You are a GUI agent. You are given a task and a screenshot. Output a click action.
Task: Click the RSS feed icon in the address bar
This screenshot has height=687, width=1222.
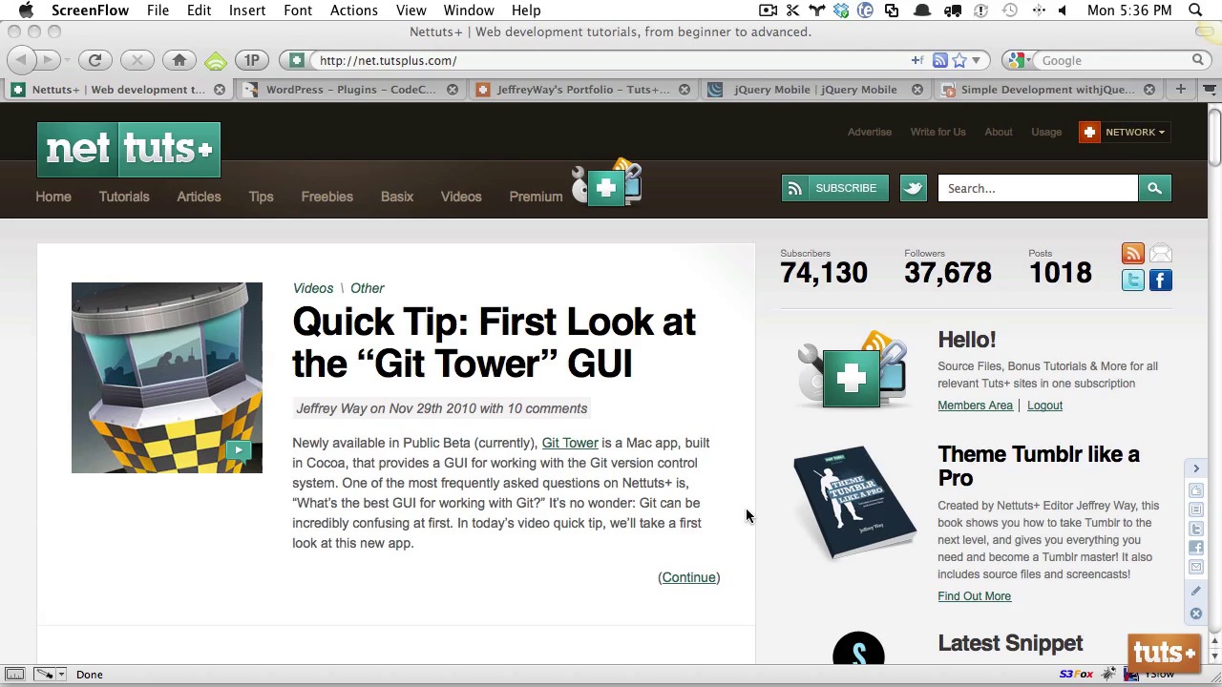tap(940, 60)
